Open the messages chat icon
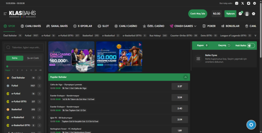 tap(240, 14)
